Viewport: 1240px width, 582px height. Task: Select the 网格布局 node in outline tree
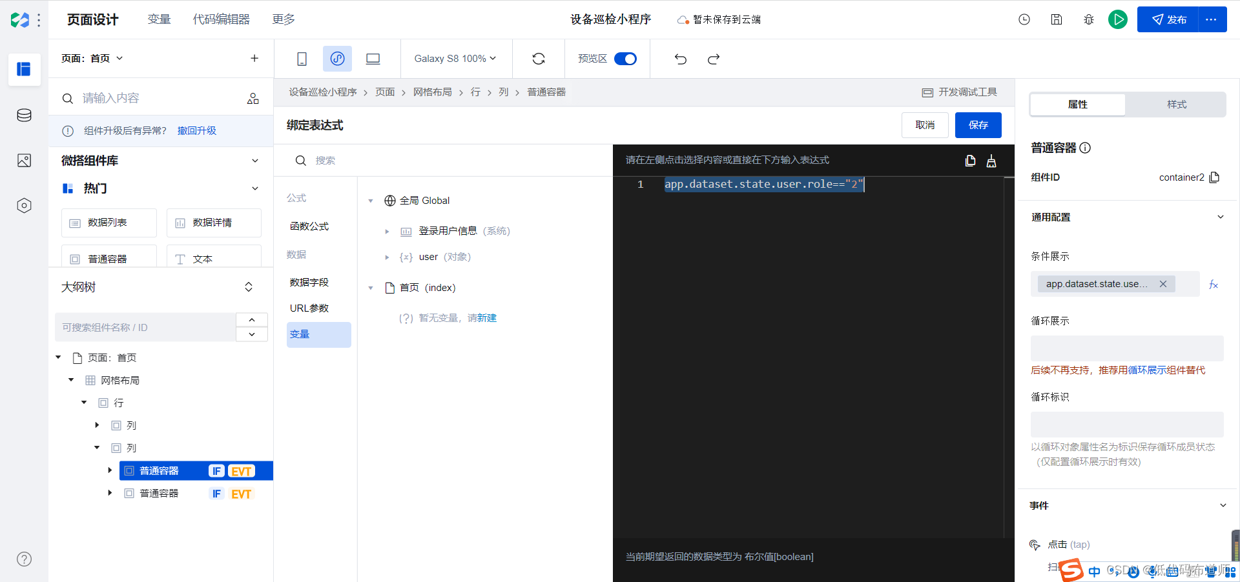coord(120,381)
